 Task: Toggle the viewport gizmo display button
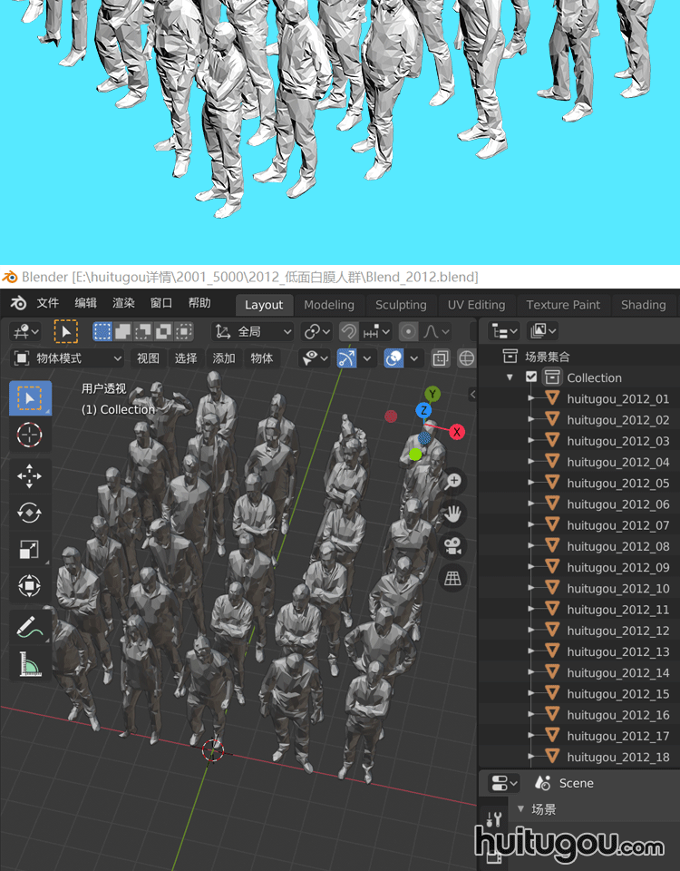346,358
